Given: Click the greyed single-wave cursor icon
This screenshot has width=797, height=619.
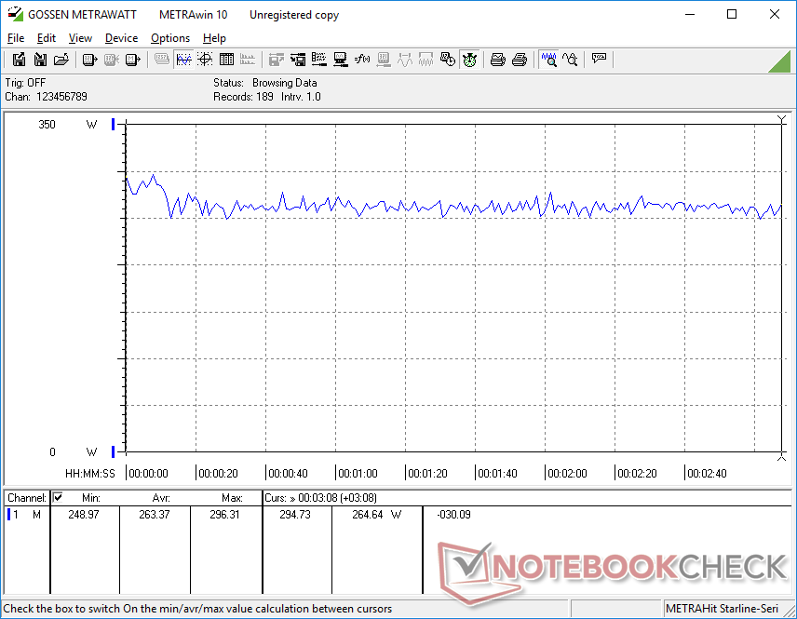Looking at the screenshot, I should point(405,60).
